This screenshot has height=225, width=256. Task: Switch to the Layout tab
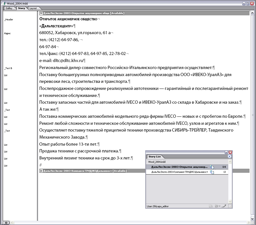coord(33,8)
